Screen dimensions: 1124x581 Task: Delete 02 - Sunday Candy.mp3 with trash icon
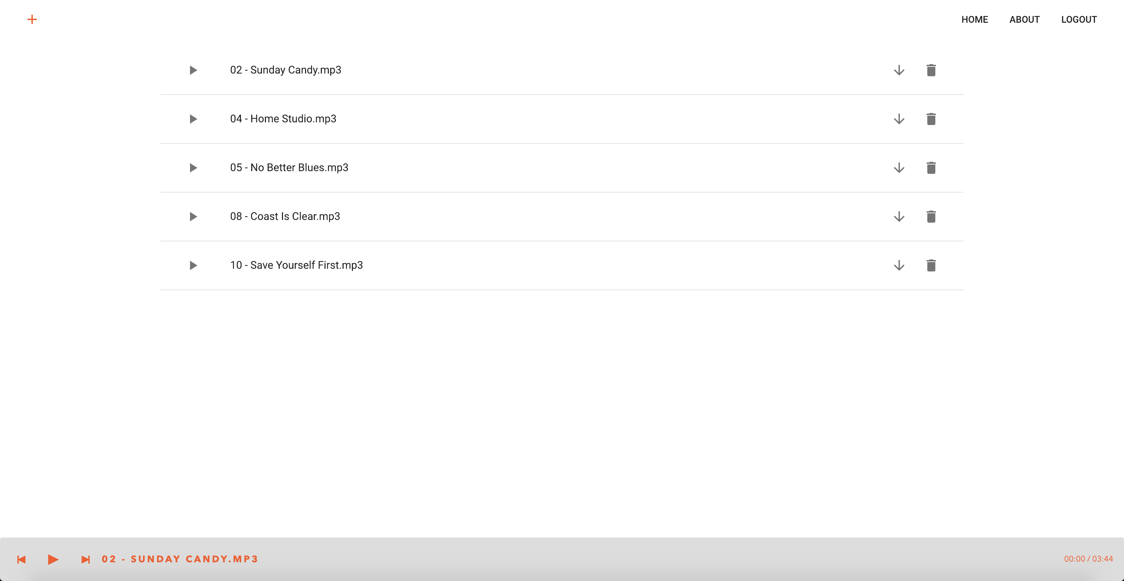coord(931,70)
